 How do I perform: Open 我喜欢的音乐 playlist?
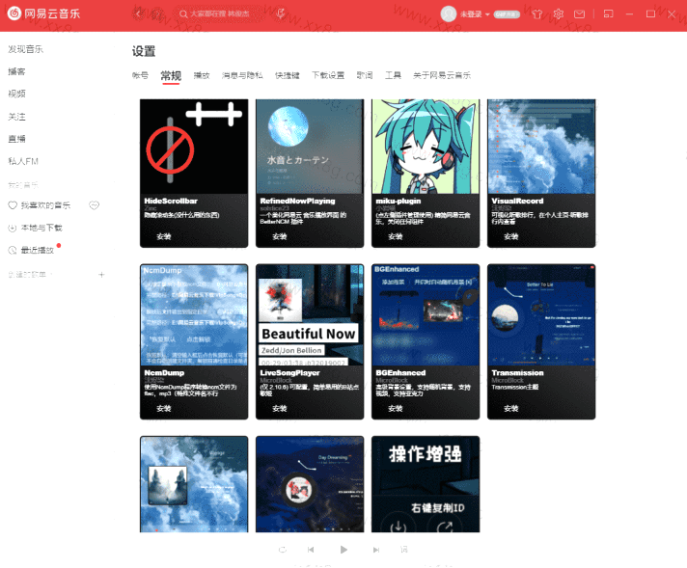(40, 205)
